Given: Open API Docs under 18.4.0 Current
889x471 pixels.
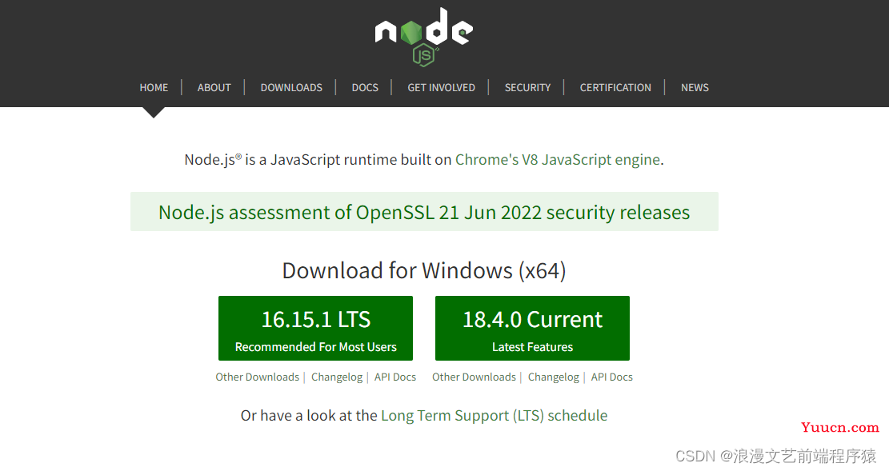Looking at the screenshot, I should 612,377.
